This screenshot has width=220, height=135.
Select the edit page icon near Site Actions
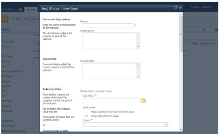click(20, 9)
